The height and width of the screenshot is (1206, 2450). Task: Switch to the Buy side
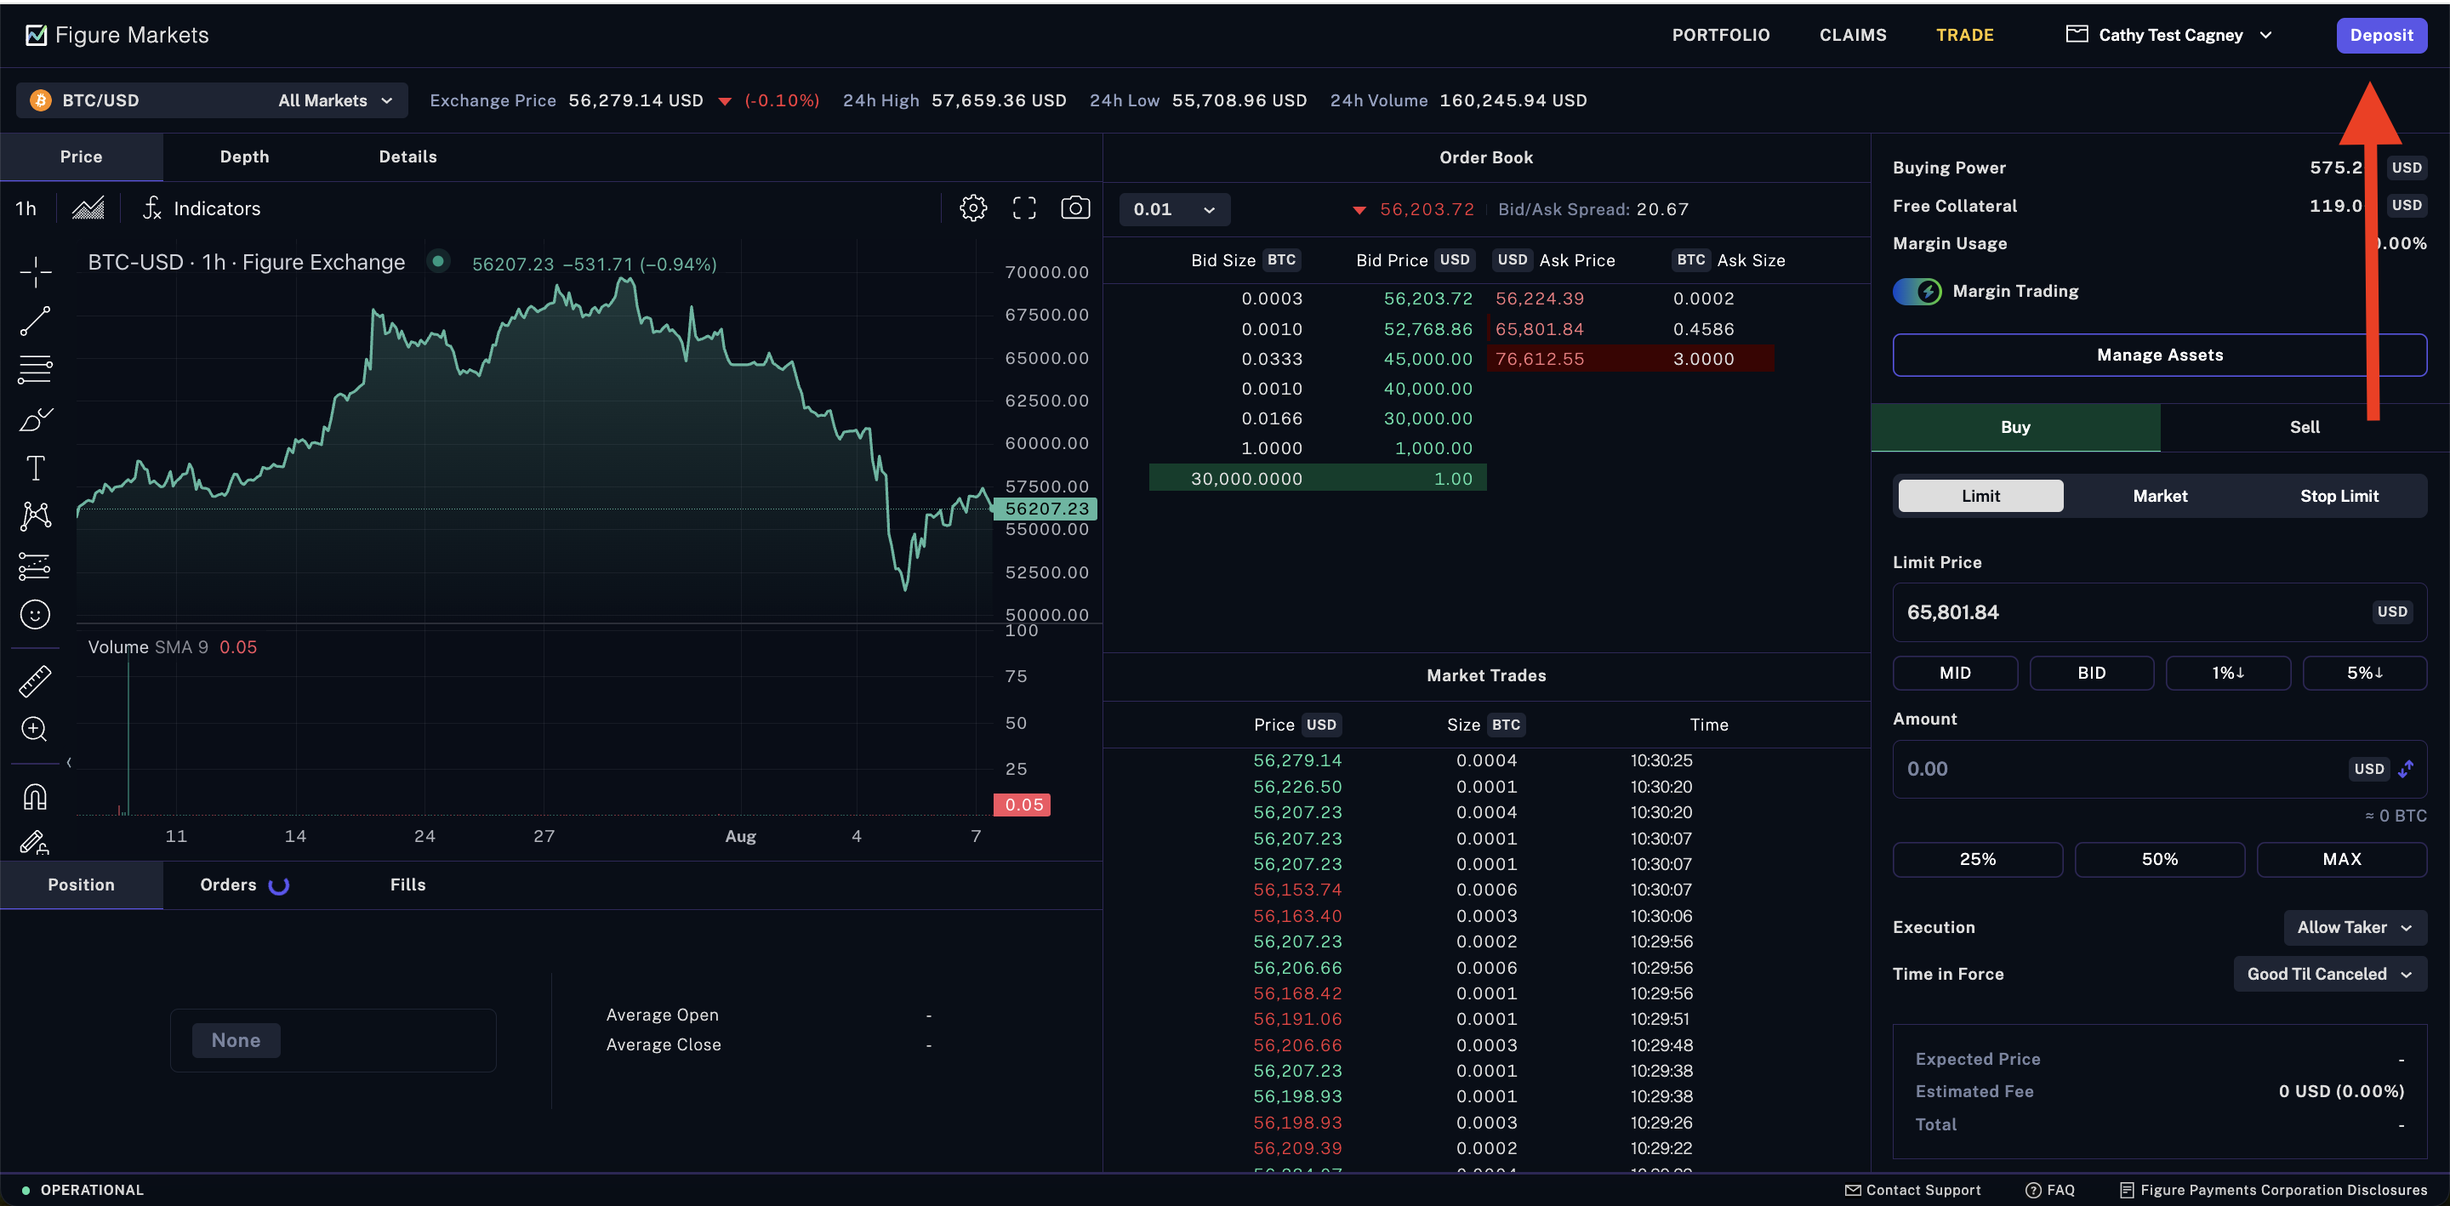tap(2014, 427)
